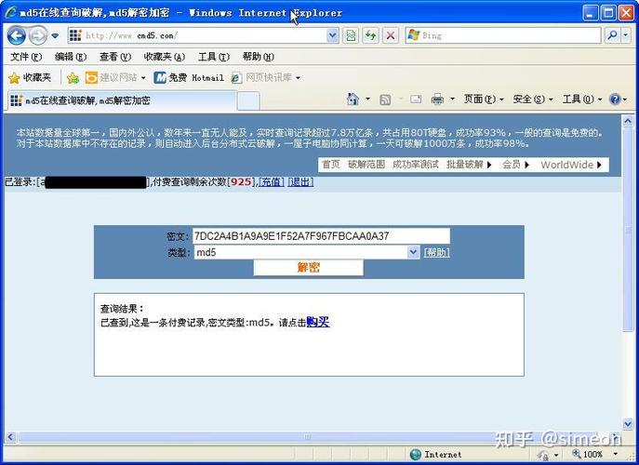This screenshot has width=639, height=465.
Task: Click the Stop loading red X icon
Action: point(391,36)
